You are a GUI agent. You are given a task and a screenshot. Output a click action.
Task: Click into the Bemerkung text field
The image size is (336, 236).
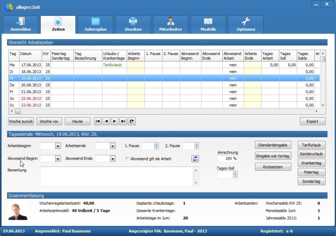[x=116, y=176]
